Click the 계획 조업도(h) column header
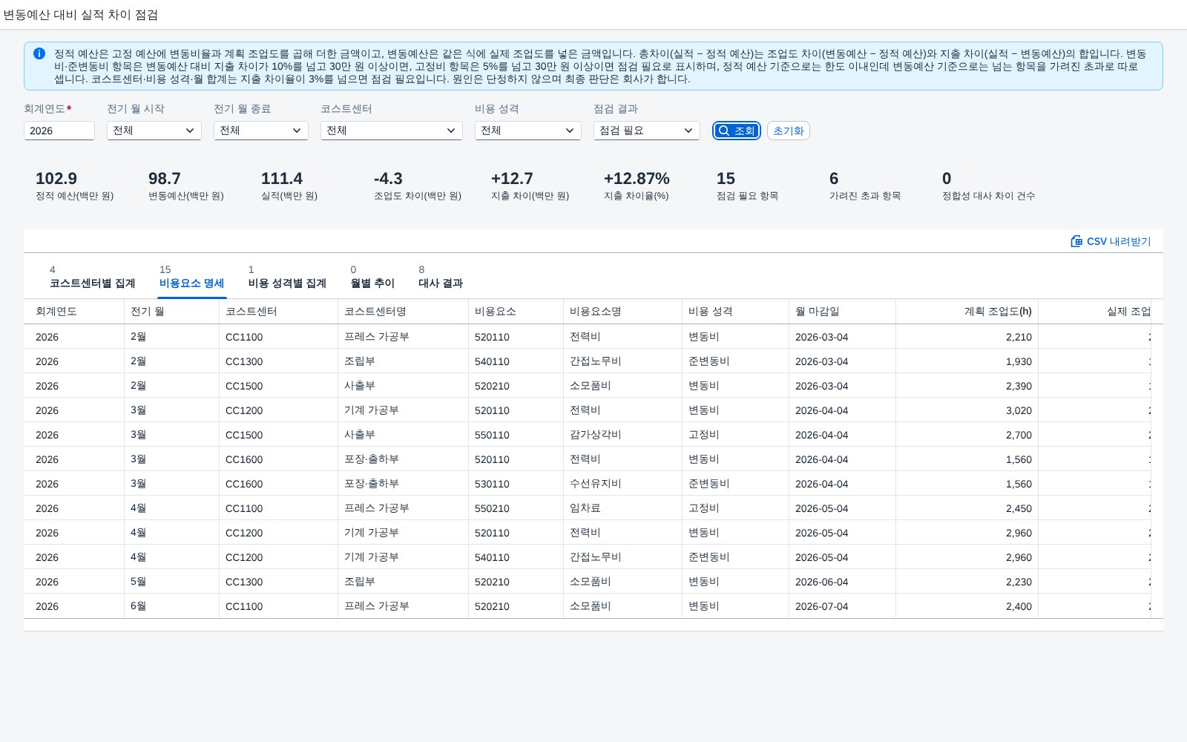This screenshot has width=1187, height=742. click(x=967, y=312)
